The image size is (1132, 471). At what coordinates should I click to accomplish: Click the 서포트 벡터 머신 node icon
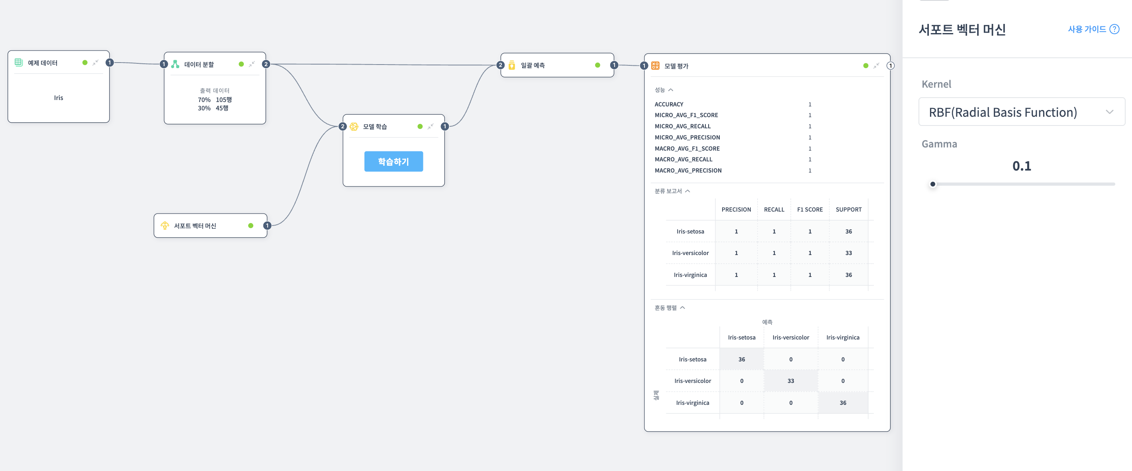(x=165, y=226)
